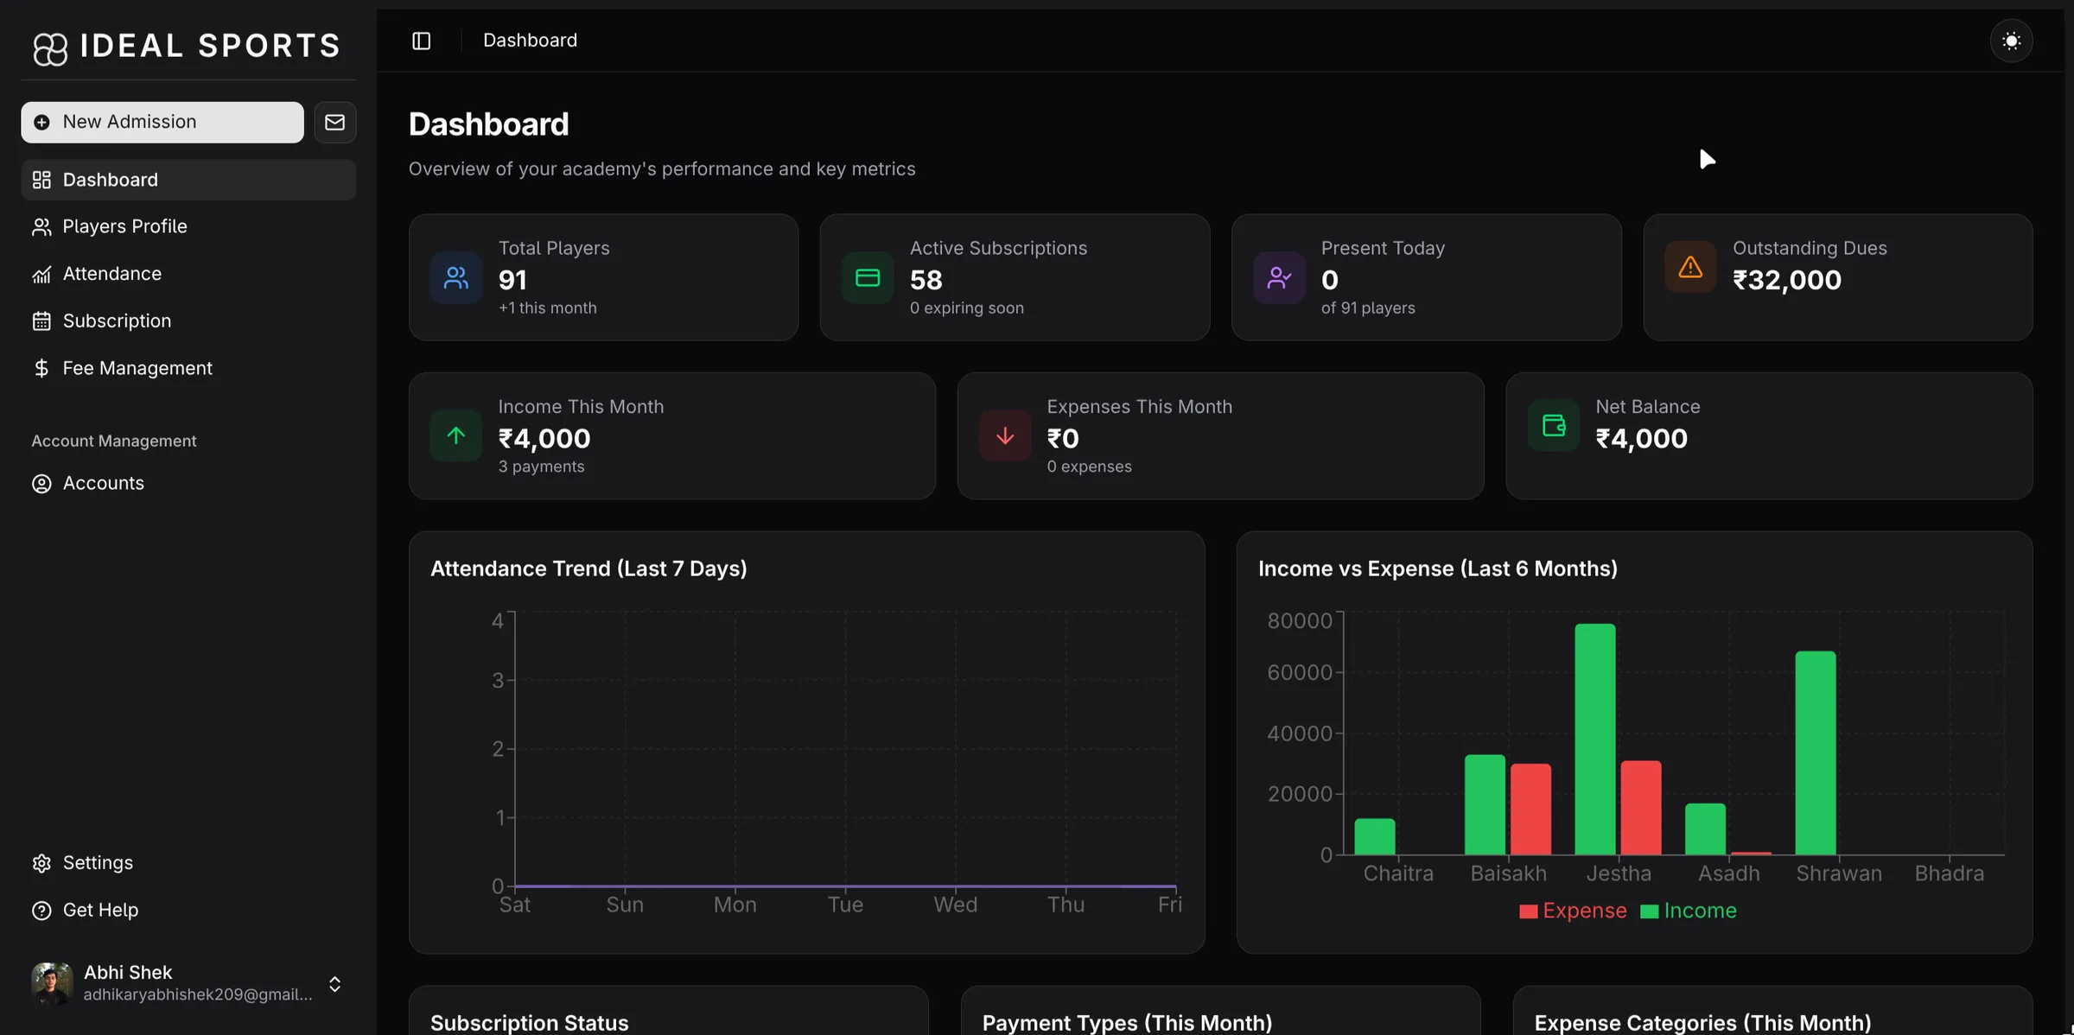Open the Accounts page
The width and height of the screenshot is (2074, 1035).
pos(188,483)
